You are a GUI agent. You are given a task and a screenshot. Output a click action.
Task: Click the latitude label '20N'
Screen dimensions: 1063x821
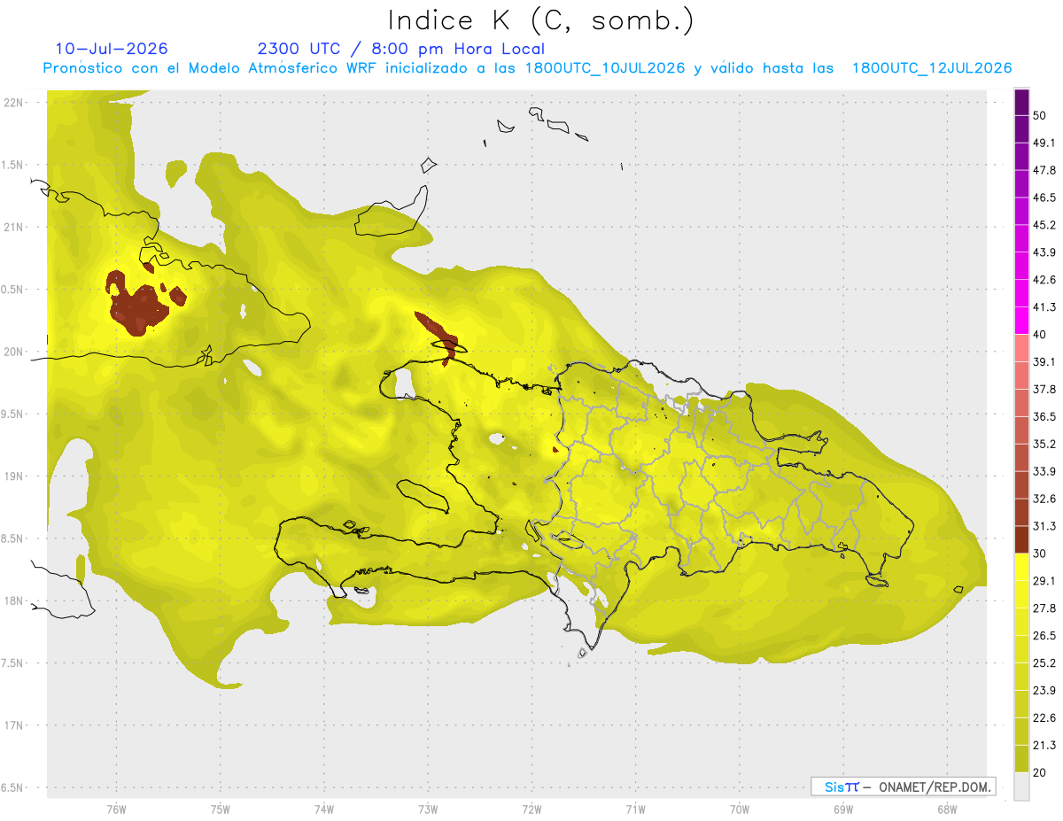click(x=15, y=352)
